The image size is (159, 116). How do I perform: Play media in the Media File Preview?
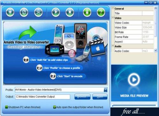pyautogui.click(x=134, y=79)
